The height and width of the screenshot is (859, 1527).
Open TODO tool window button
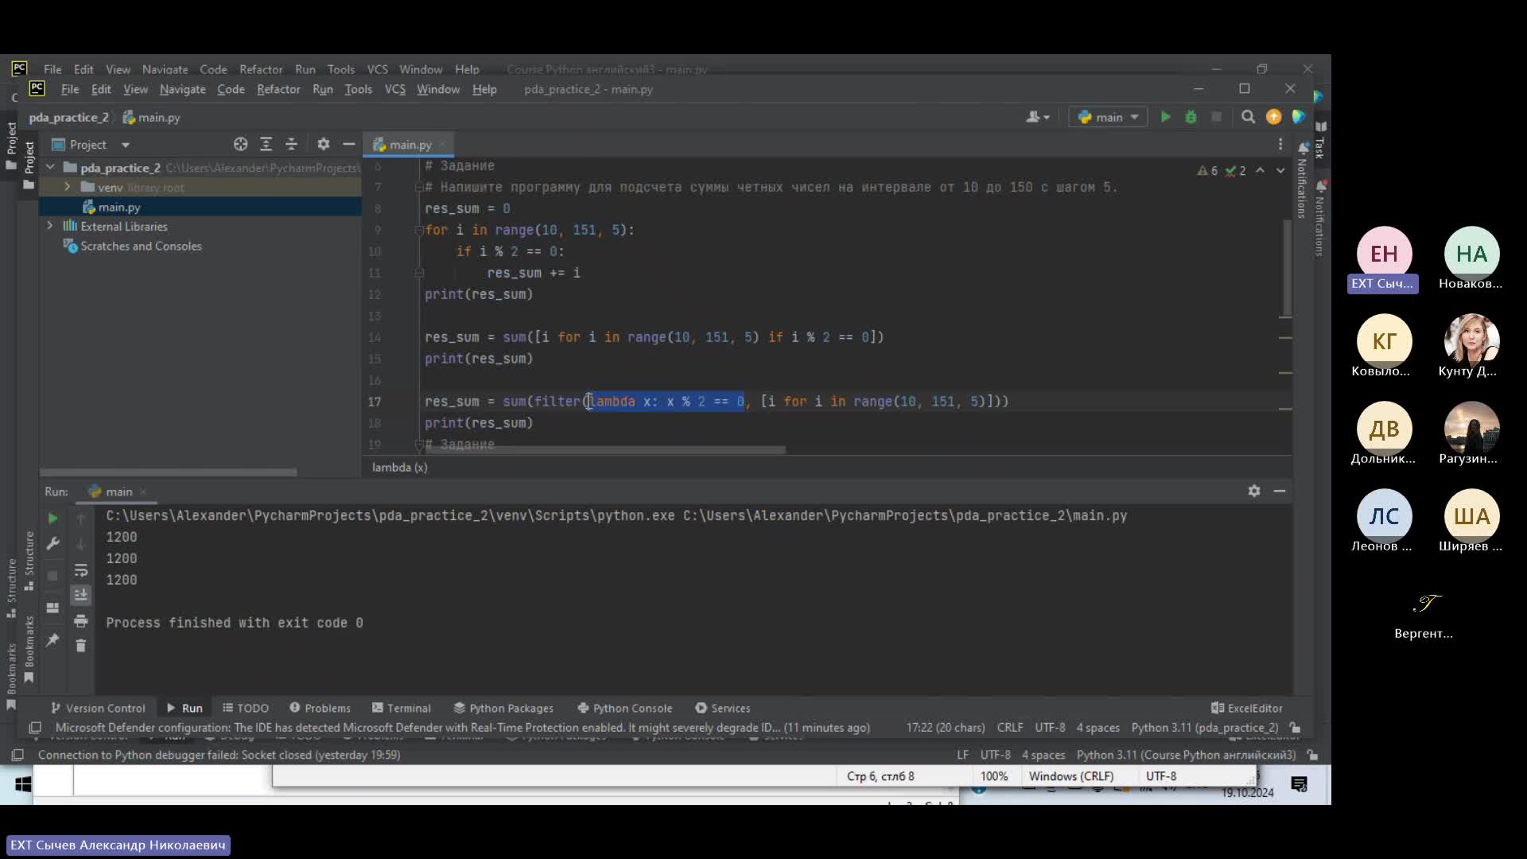click(x=246, y=708)
